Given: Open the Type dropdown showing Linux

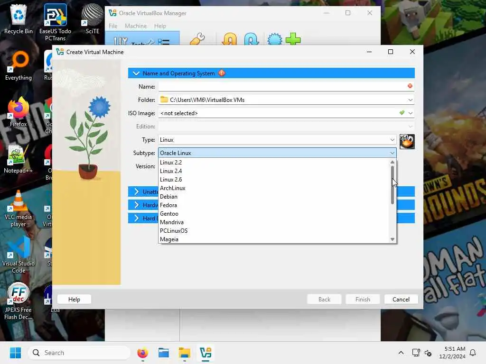Looking at the screenshot, I should point(277,140).
